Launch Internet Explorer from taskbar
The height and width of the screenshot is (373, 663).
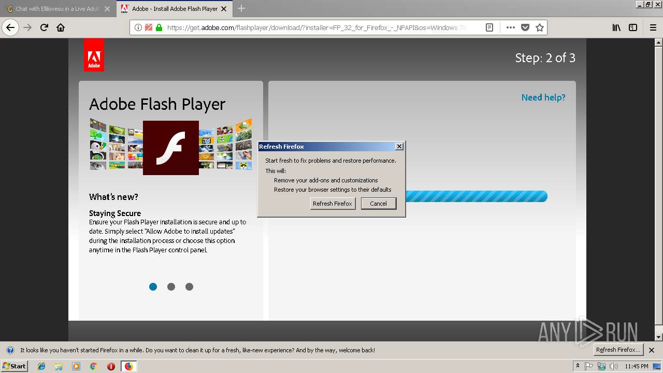point(41,366)
